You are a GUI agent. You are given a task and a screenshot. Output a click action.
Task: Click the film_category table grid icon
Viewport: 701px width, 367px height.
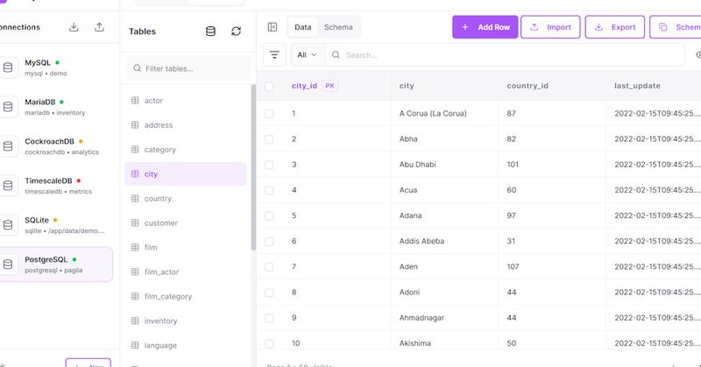pyautogui.click(x=135, y=296)
